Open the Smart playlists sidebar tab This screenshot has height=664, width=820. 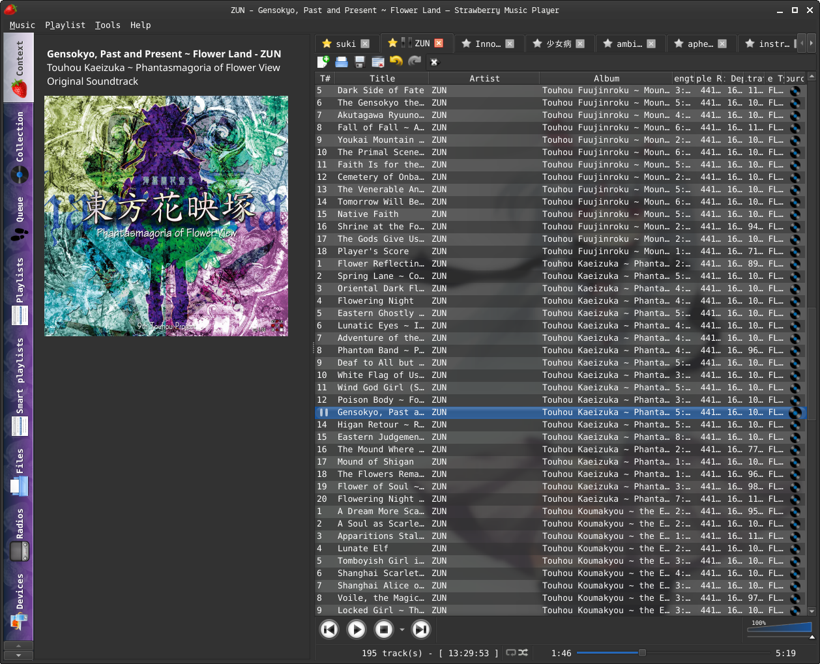19,385
